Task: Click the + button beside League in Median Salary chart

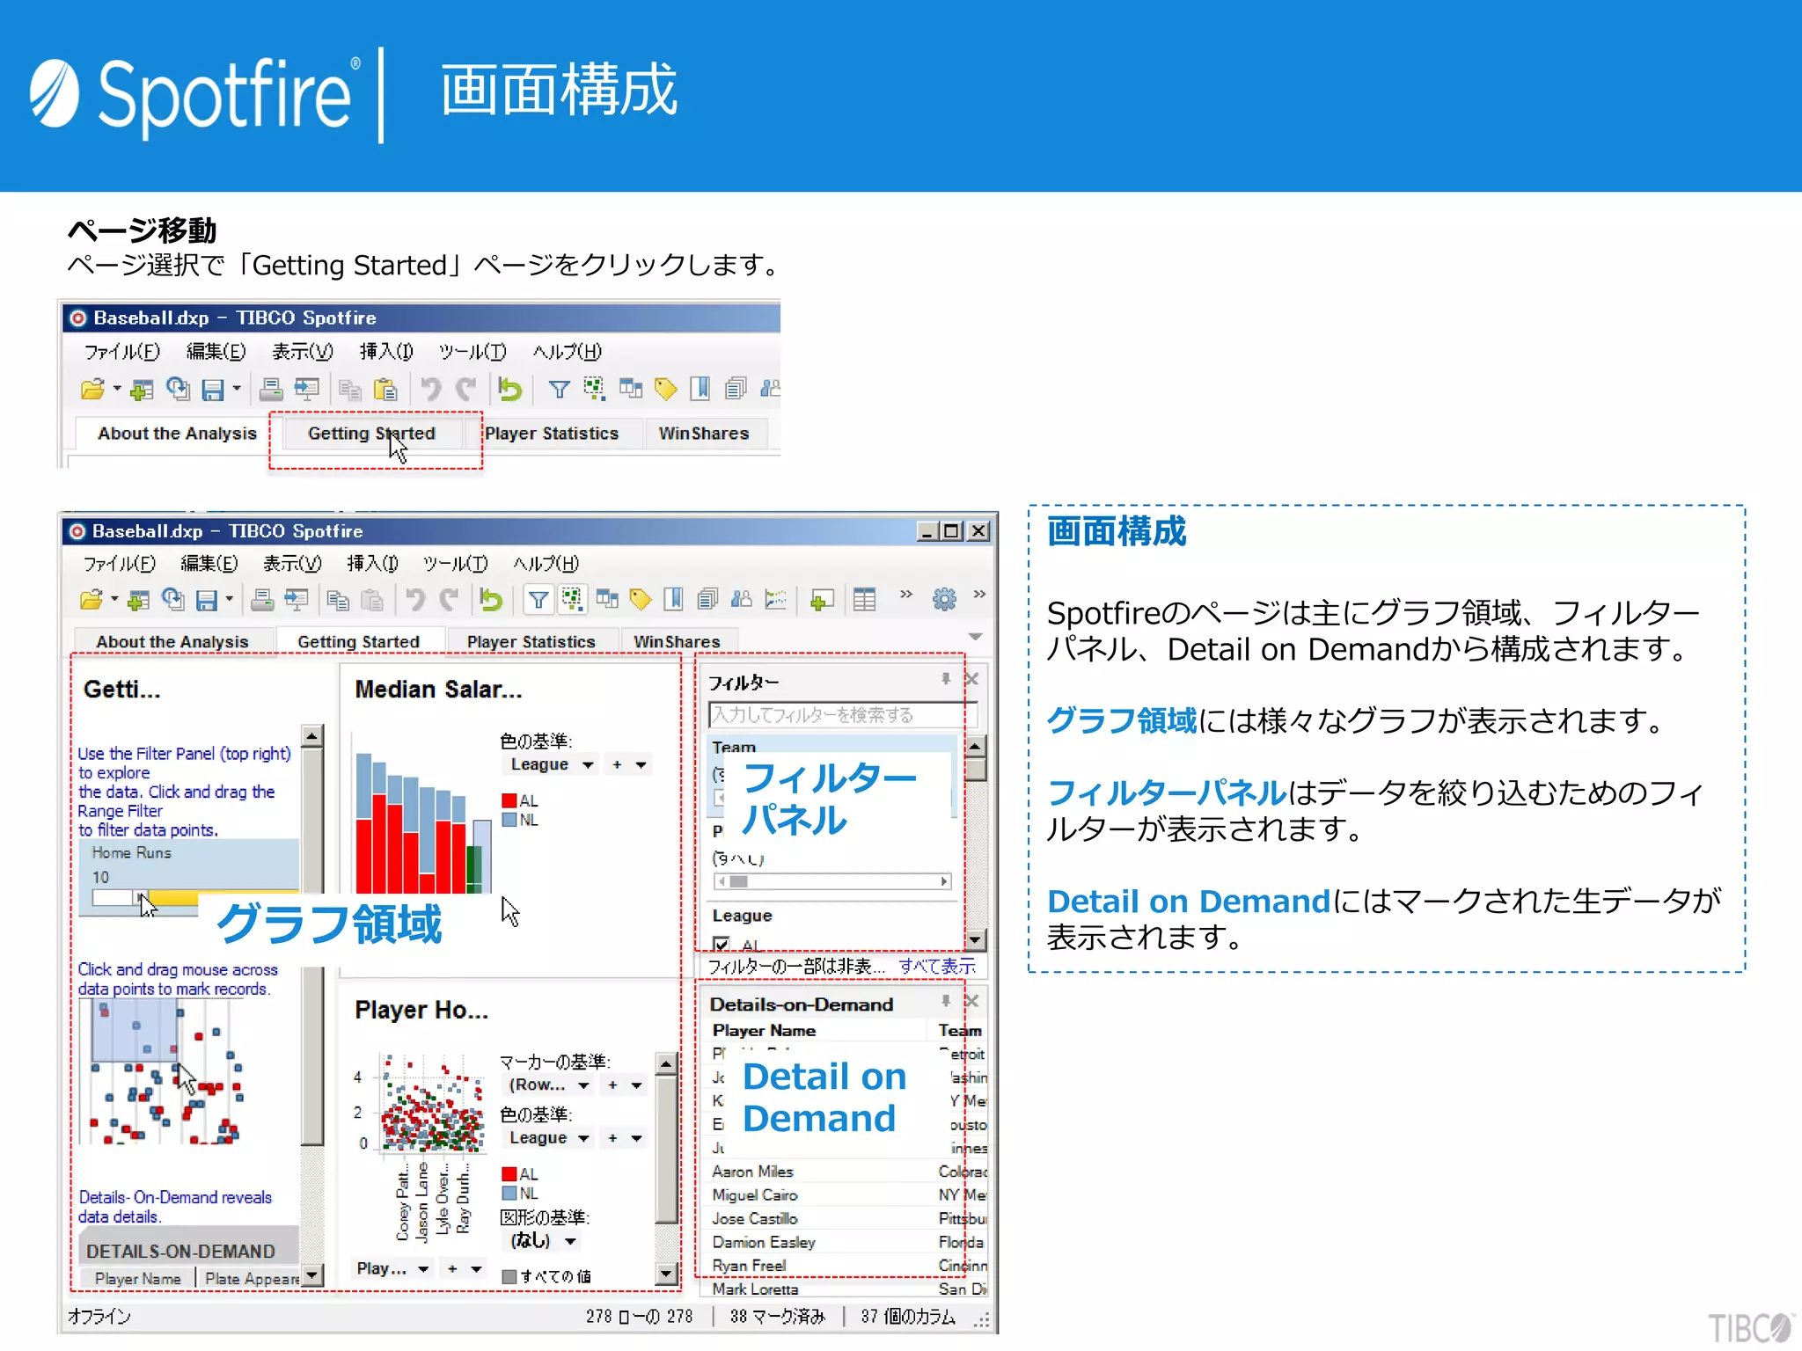Action: (x=617, y=765)
